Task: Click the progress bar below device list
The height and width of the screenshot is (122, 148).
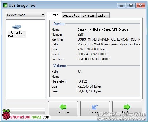Action: [x=25, y=112]
